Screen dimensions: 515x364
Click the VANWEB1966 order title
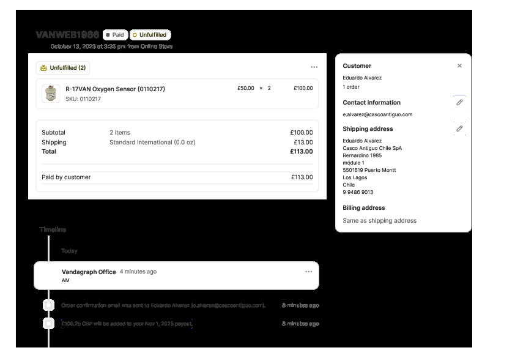pos(67,35)
